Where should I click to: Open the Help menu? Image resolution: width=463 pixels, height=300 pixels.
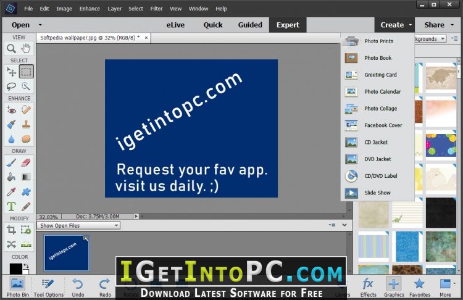click(x=221, y=9)
